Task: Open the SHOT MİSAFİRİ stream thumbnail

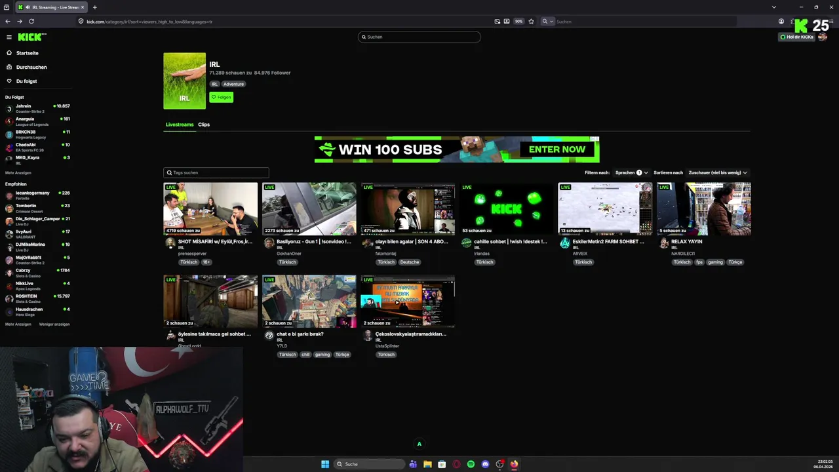Action: (x=210, y=208)
